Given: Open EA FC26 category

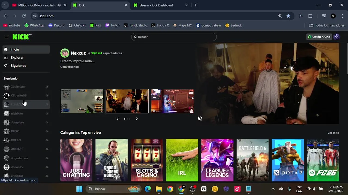Looking at the screenshot, I should (x=323, y=160).
